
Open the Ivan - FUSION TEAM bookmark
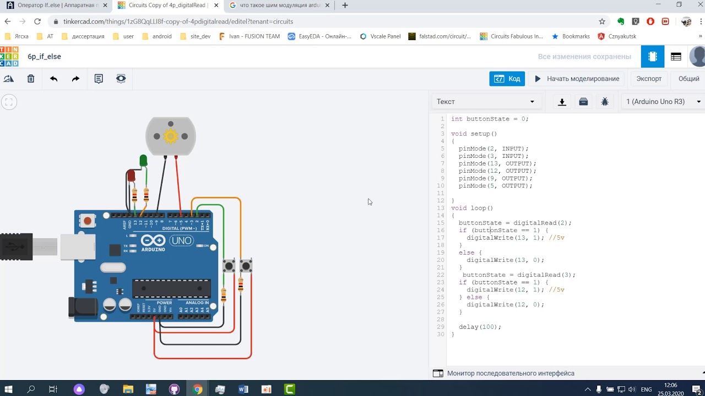click(x=249, y=36)
